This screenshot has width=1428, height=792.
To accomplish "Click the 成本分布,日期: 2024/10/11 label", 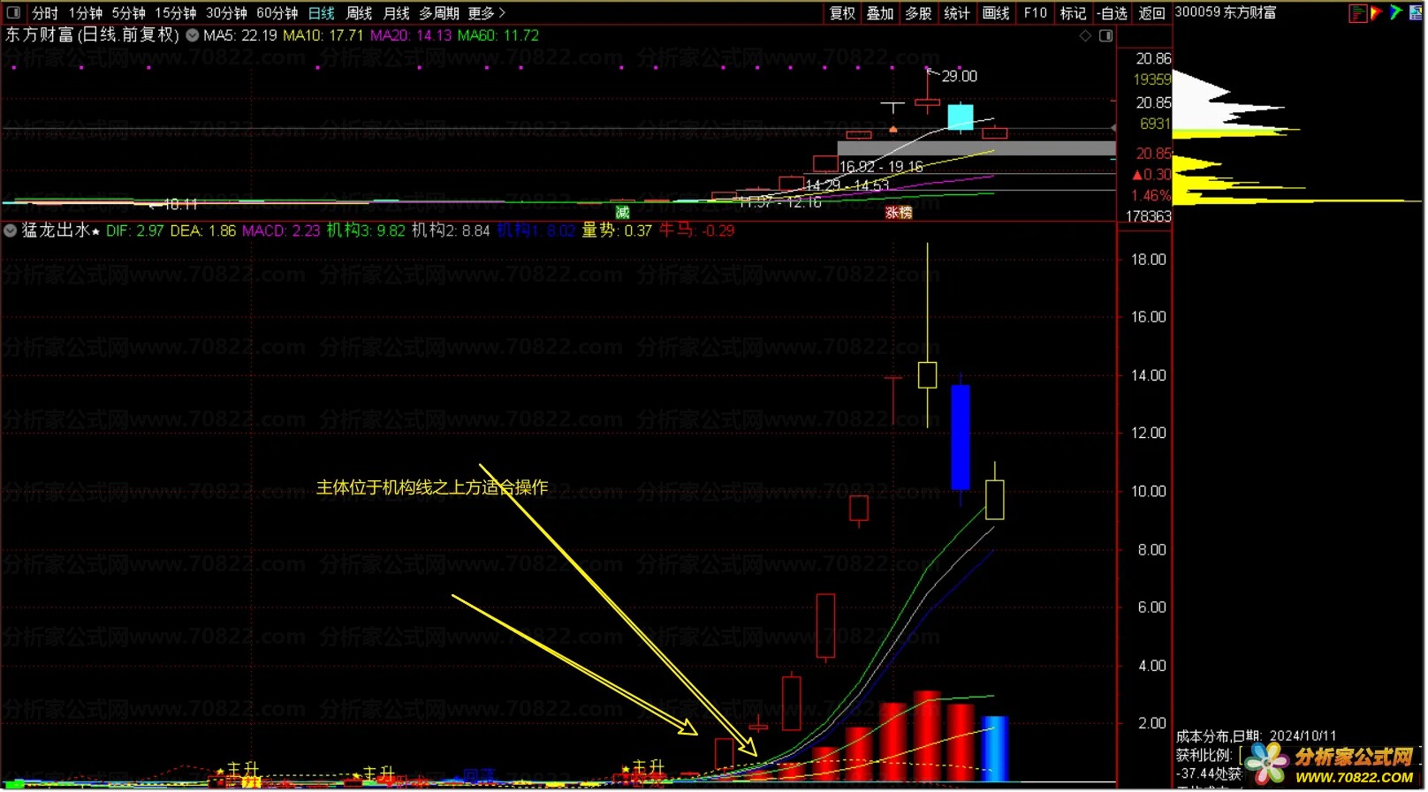I will pos(1256,735).
